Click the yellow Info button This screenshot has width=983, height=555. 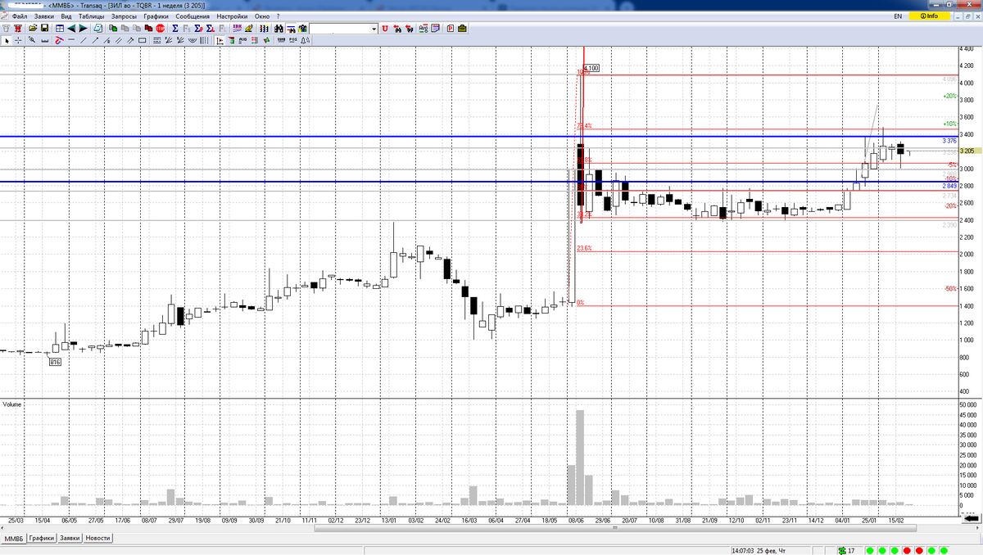click(929, 16)
